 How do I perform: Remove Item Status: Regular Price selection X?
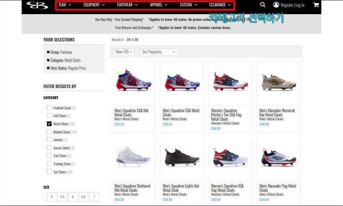click(x=48, y=68)
